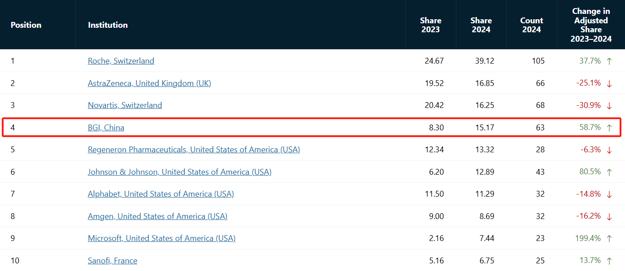This screenshot has height=271, width=625.
Task: Click position number 9 in Microsoft's row
Action: (x=13, y=238)
